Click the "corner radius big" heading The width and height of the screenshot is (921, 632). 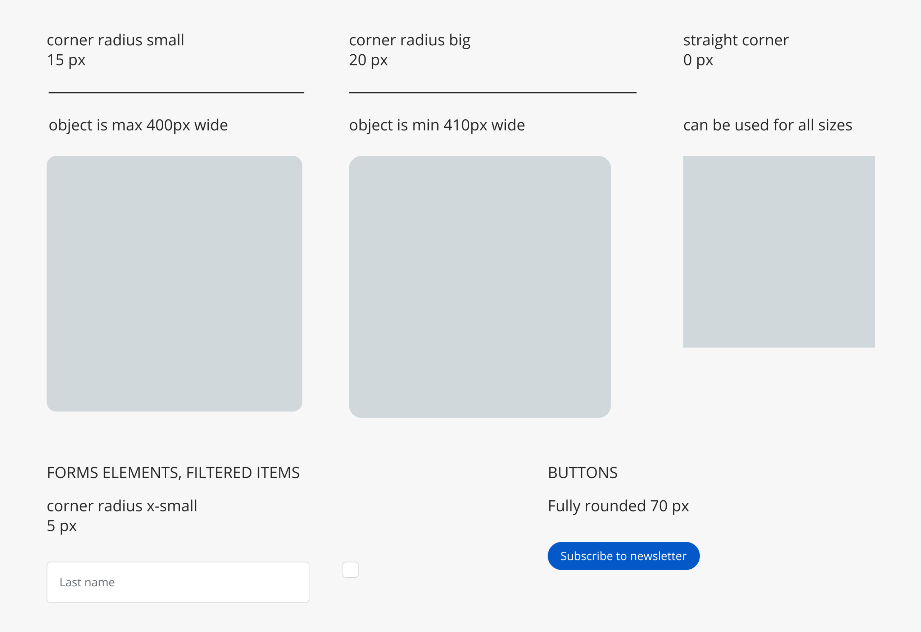(409, 40)
